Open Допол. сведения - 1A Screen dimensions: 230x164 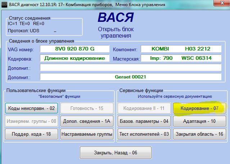click(87, 121)
